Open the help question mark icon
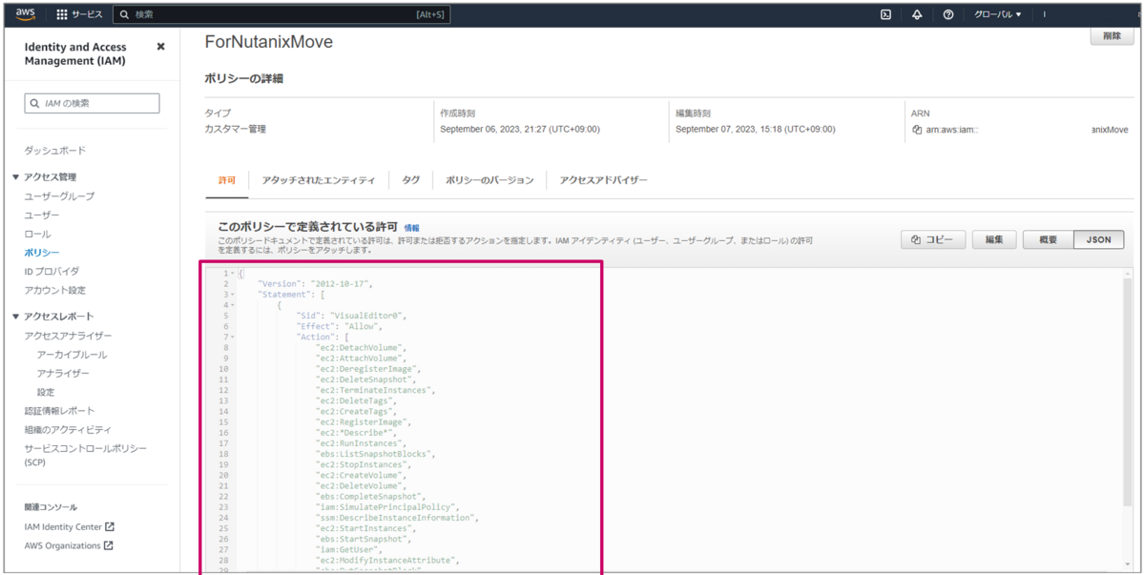Viewport: 1145px width, 575px height. 947,14
